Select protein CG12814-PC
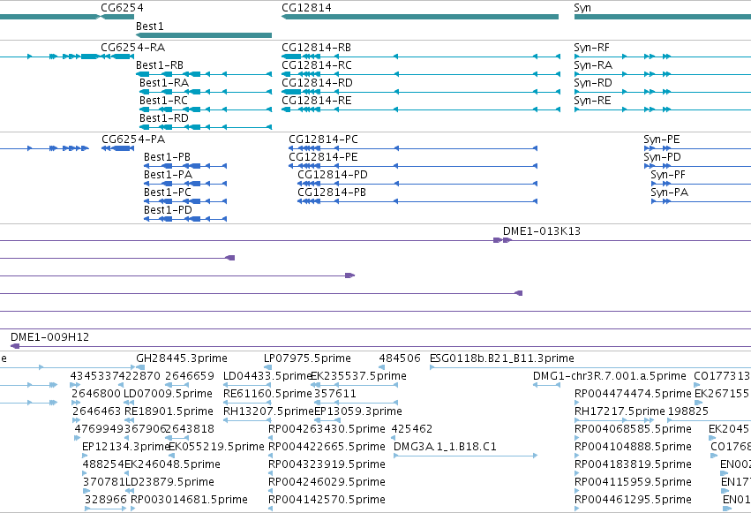This screenshot has width=751, height=513. click(323, 140)
